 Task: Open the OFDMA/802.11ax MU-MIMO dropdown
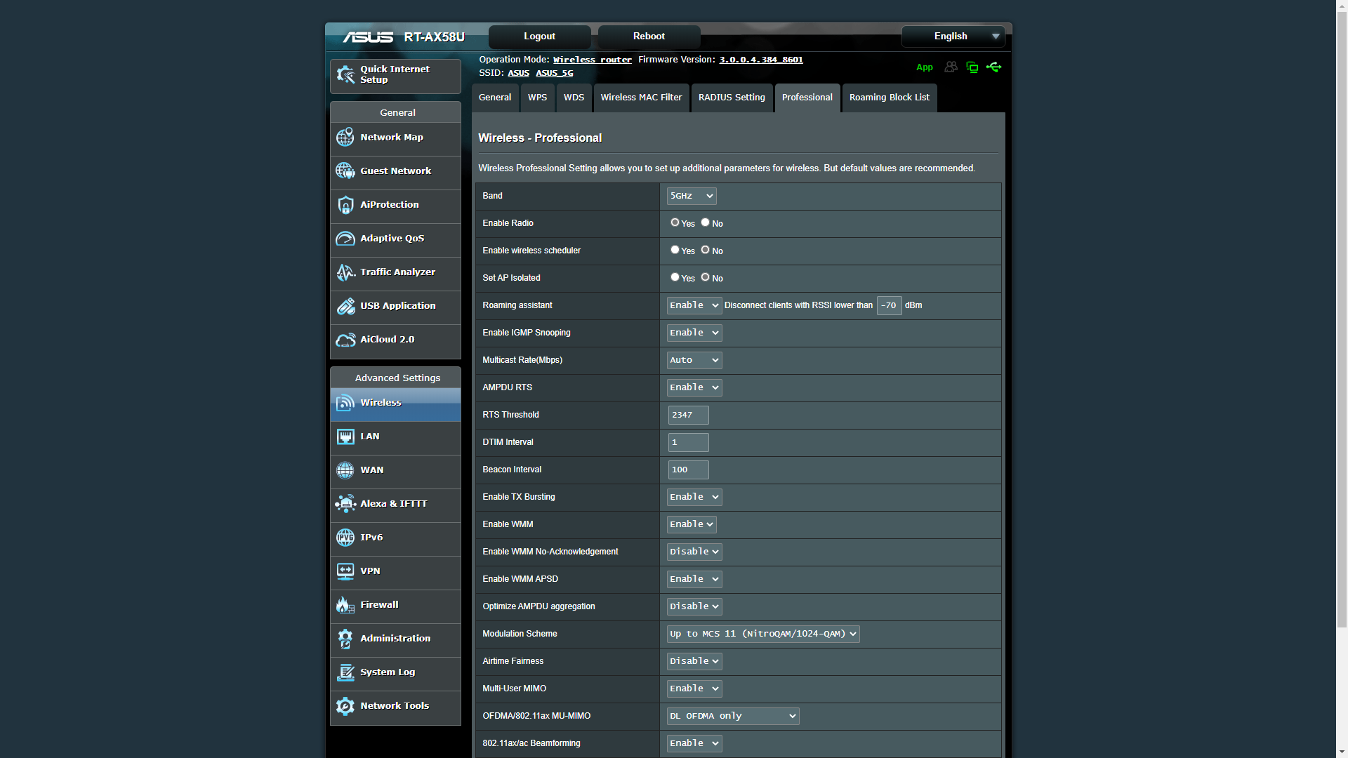click(733, 716)
